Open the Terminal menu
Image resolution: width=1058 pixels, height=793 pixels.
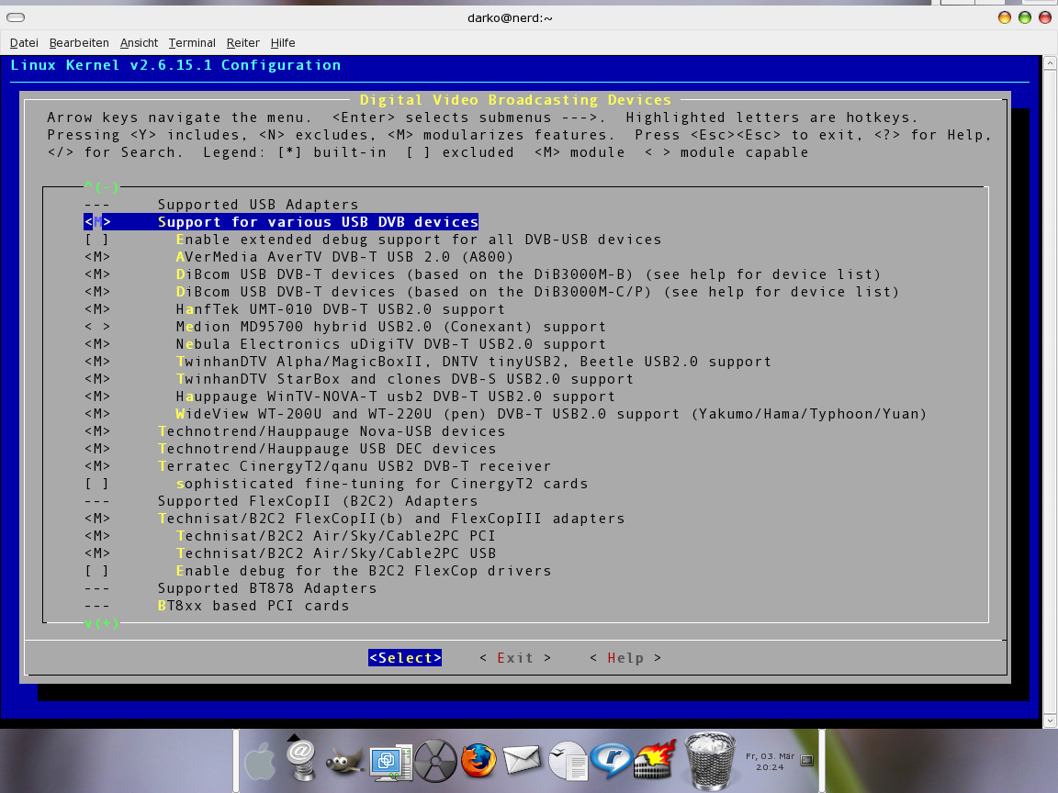192,42
